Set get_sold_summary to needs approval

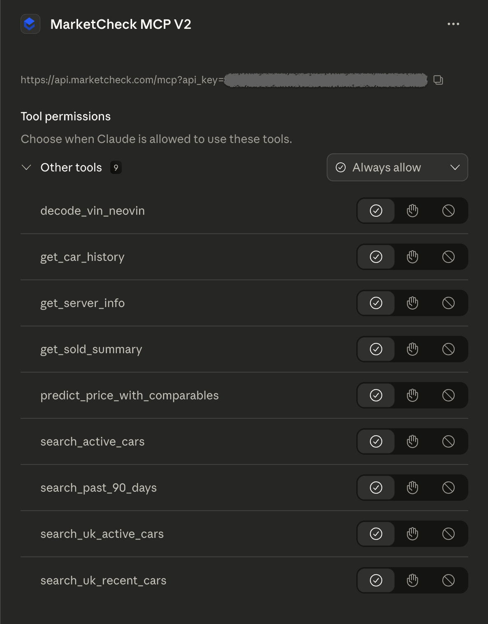(x=412, y=349)
